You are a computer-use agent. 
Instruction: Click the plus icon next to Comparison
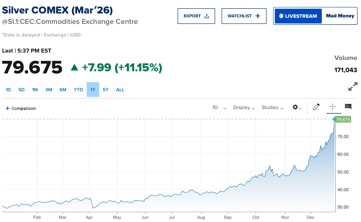tap(7, 108)
